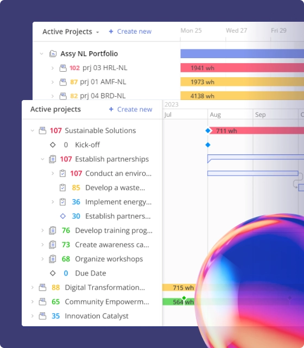Select the 1941 wh red Gantt bar
304x348 pixels.
242,67
